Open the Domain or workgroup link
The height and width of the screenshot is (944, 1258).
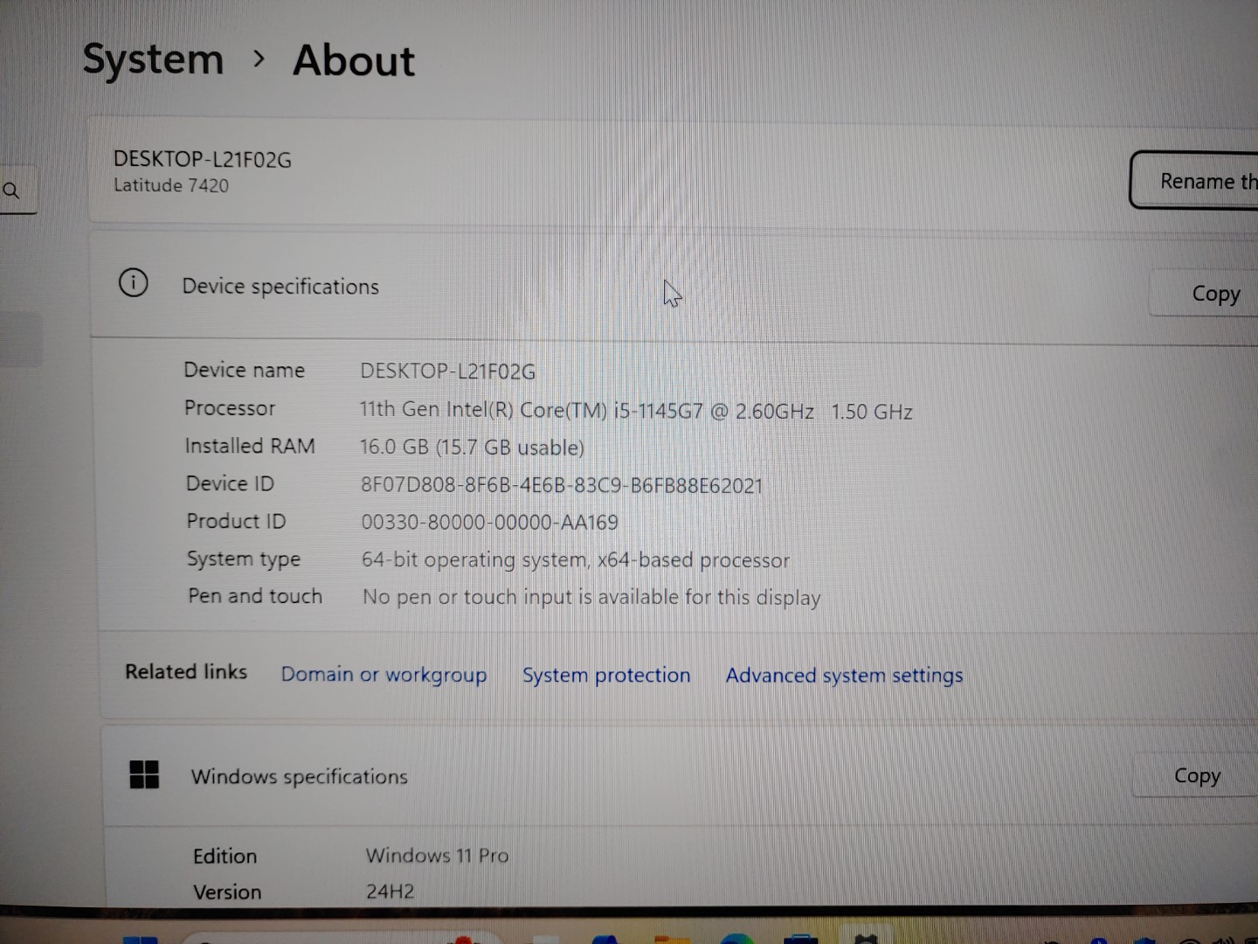pos(384,675)
